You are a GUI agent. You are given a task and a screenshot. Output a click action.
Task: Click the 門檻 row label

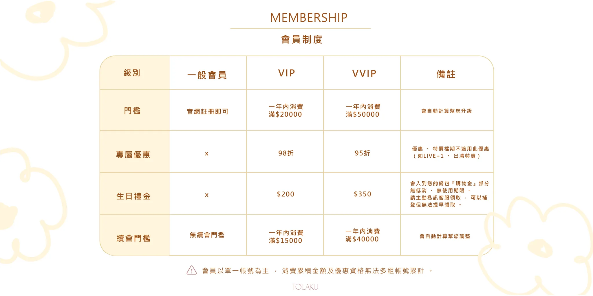[x=132, y=111]
